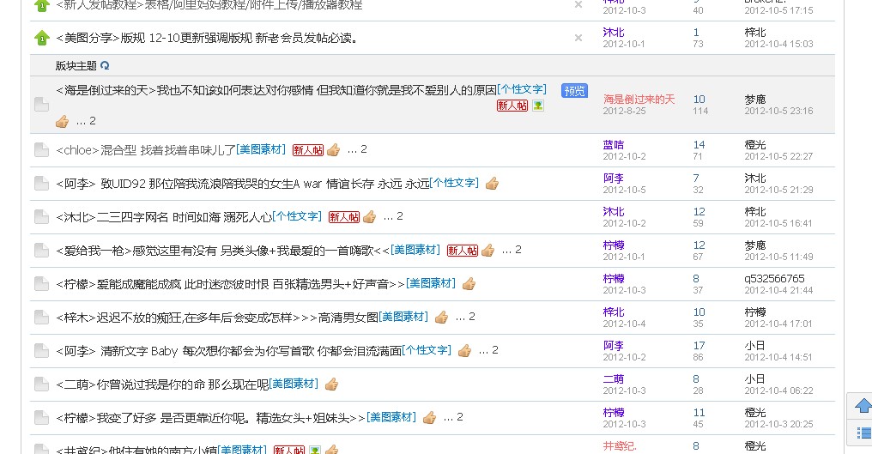This screenshot has width=872, height=454.
Task: Click the refresh icon next to 版块主题
Action: click(x=105, y=65)
